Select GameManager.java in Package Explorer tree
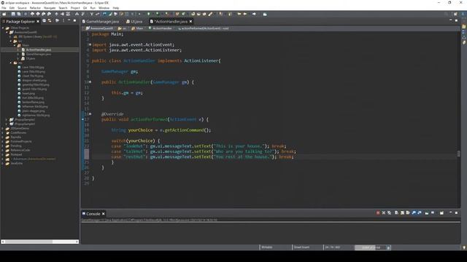 [x=38, y=54]
